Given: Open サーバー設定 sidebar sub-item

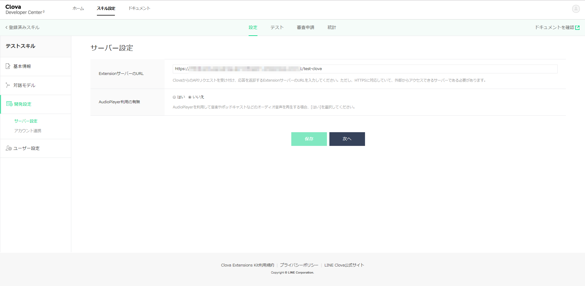Looking at the screenshot, I should tap(26, 121).
